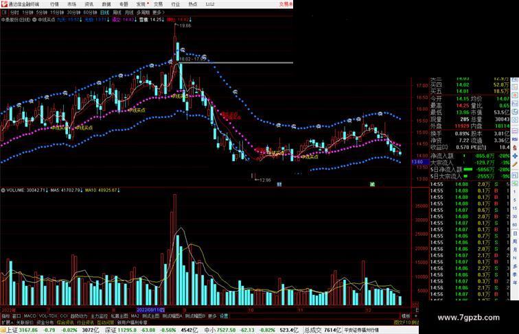Open the 窗口 window count selector
This screenshot has height=334, width=519.
click(x=16, y=316)
